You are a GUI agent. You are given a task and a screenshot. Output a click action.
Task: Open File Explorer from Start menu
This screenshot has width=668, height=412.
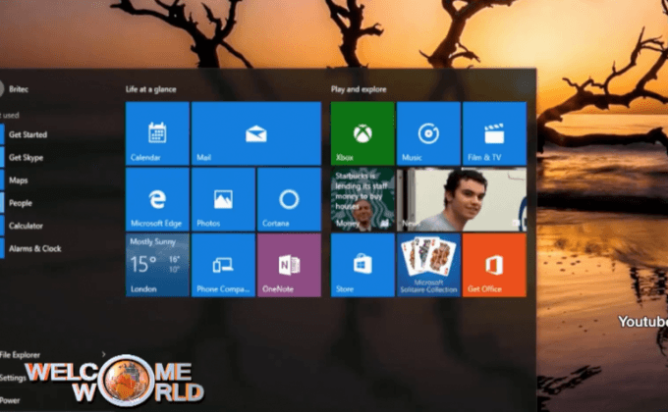[x=20, y=354]
